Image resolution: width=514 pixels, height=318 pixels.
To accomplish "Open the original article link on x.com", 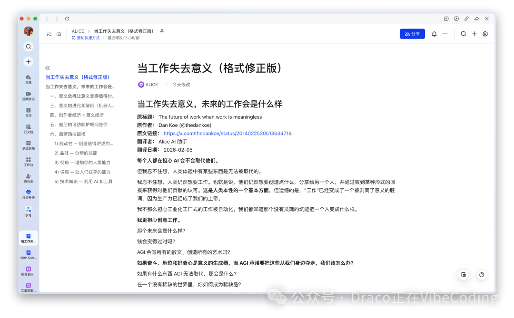I will pos(227,133).
